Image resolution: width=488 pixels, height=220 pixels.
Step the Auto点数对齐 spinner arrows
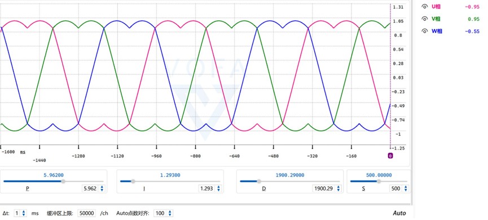(x=170, y=213)
